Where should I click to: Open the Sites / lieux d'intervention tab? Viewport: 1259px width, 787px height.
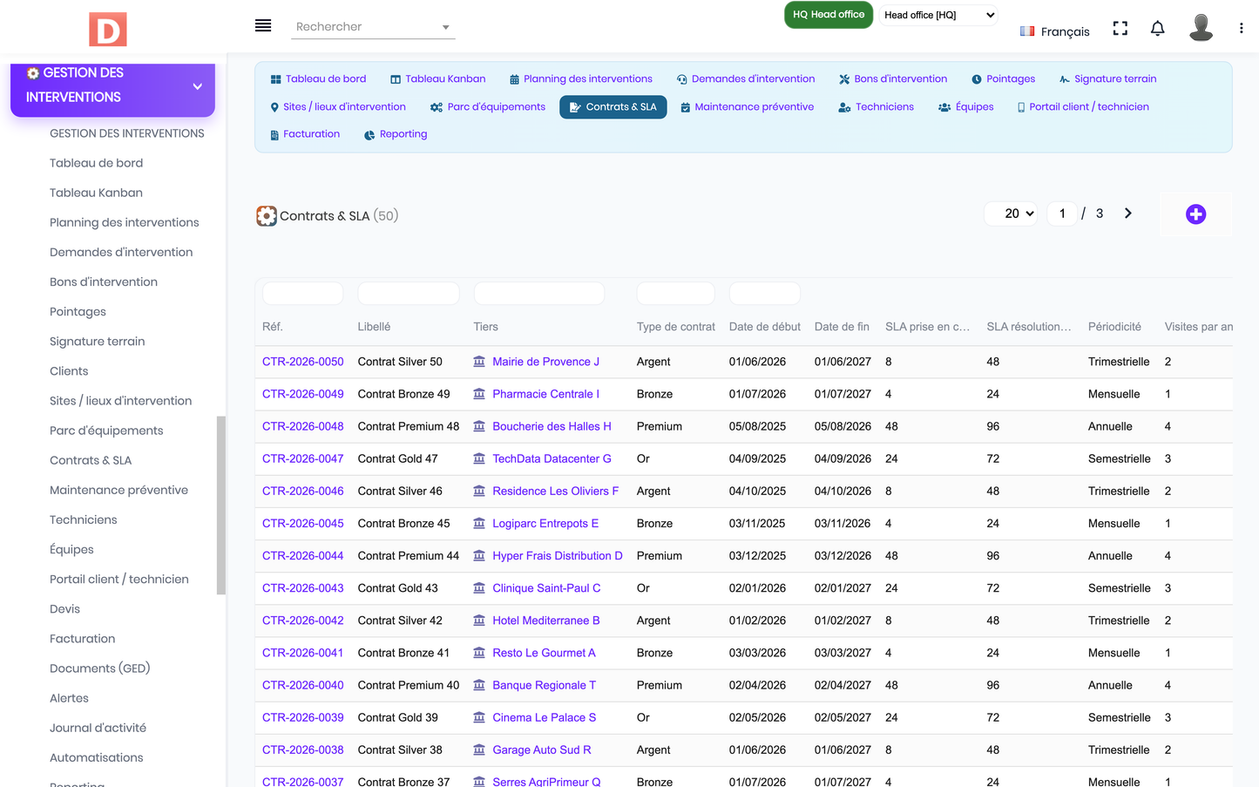tap(338, 107)
